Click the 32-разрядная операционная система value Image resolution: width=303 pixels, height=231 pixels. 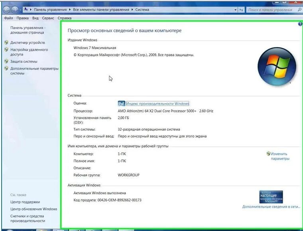149,129
